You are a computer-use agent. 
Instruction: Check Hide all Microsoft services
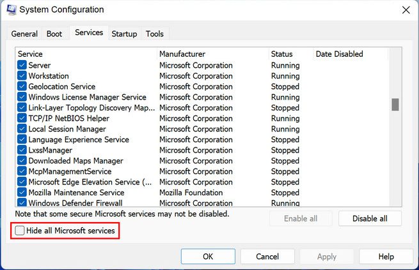coord(20,230)
